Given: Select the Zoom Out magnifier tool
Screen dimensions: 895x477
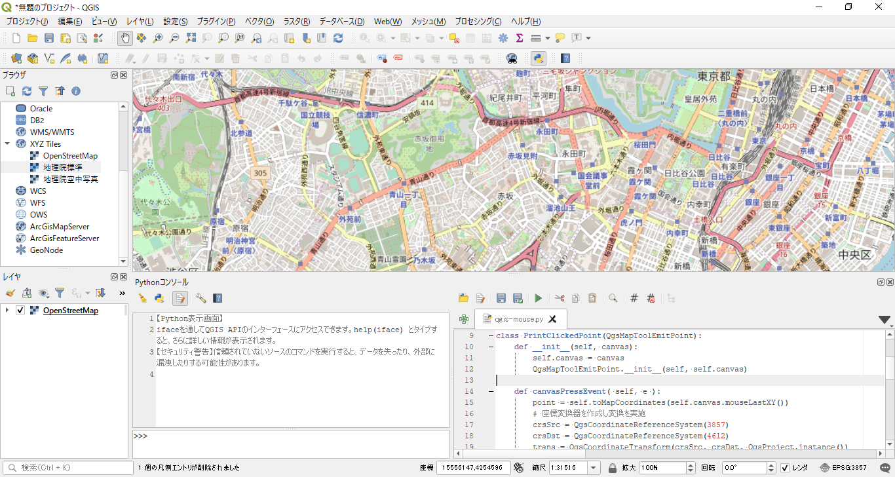Looking at the screenshot, I should click(x=174, y=38).
